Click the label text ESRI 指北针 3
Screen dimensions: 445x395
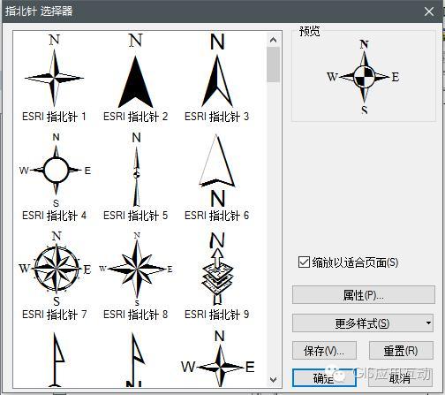[x=216, y=117]
